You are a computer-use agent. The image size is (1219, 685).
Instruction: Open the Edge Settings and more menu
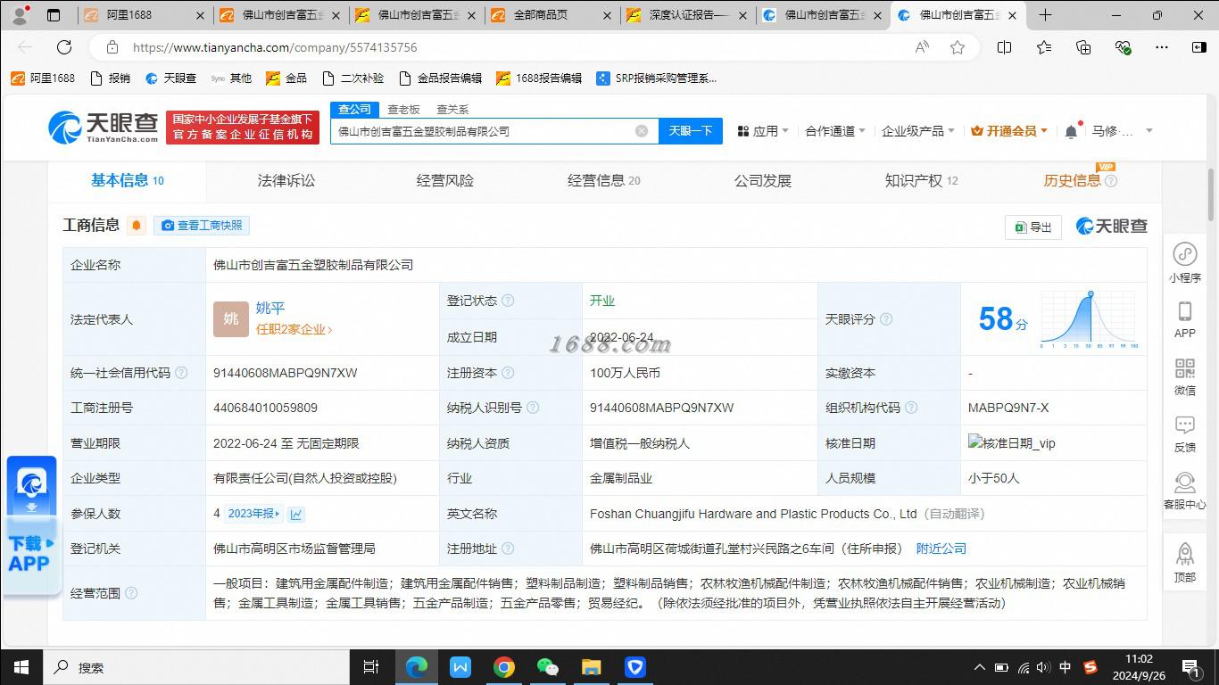point(1162,47)
